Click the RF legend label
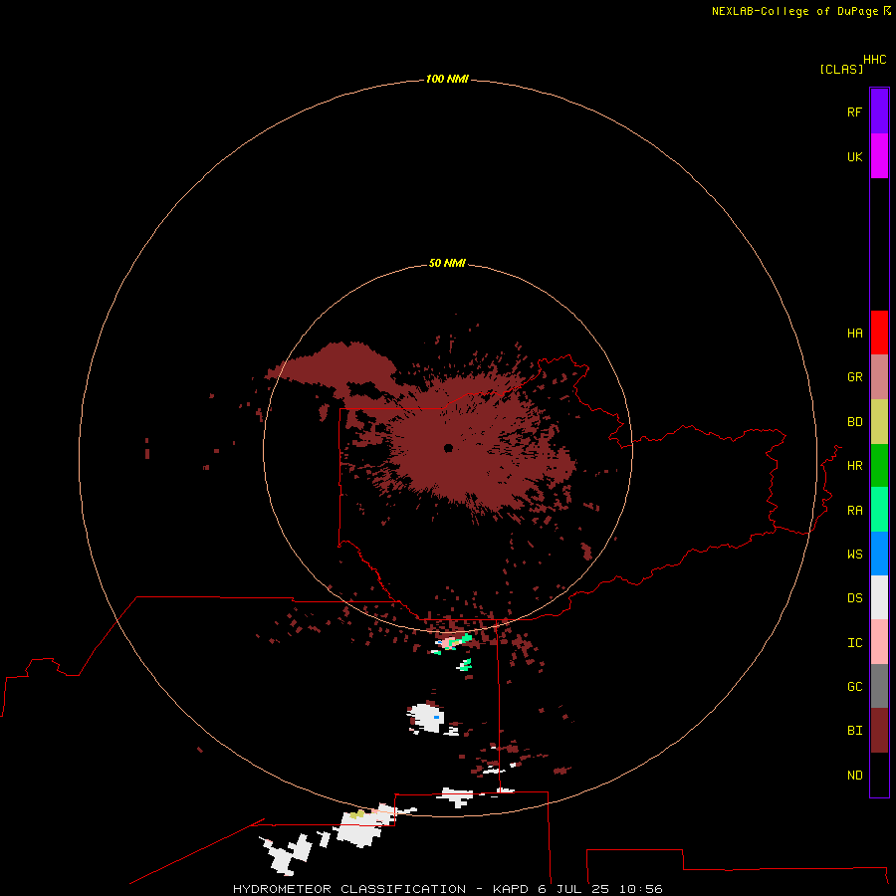 [854, 112]
